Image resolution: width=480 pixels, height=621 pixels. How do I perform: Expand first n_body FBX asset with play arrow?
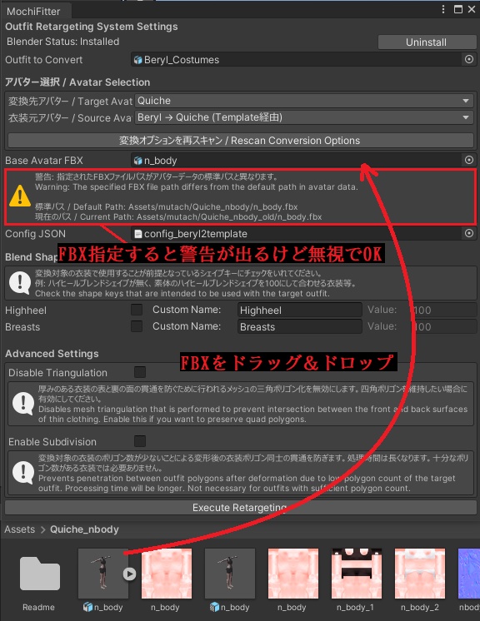pyautogui.click(x=129, y=574)
